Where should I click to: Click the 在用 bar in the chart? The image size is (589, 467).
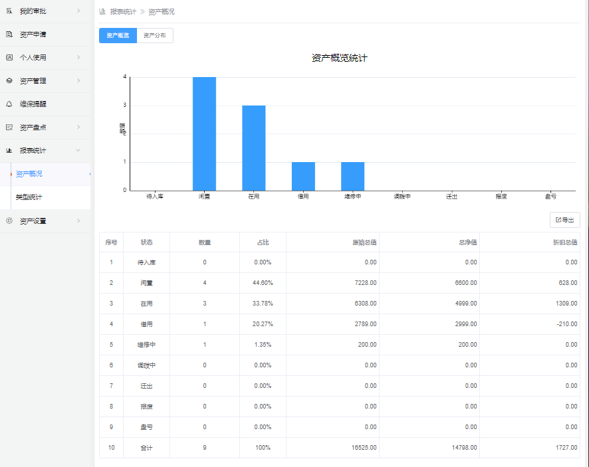pyautogui.click(x=254, y=148)
